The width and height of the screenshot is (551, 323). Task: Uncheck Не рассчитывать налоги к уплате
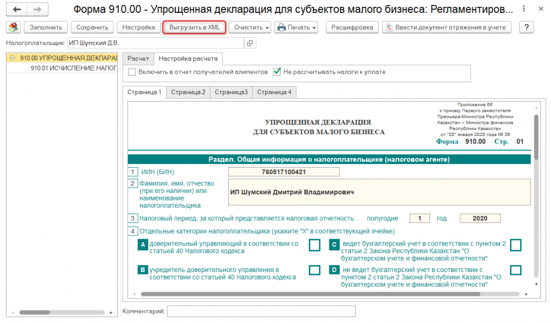(277, 72)
